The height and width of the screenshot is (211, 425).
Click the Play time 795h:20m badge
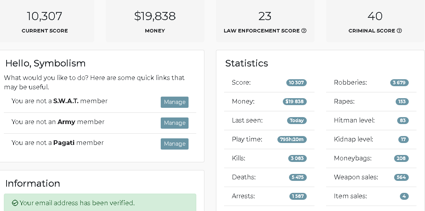[x=292, y=140]
